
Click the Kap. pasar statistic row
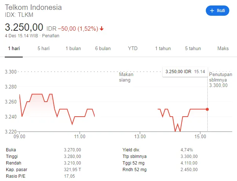17,170
